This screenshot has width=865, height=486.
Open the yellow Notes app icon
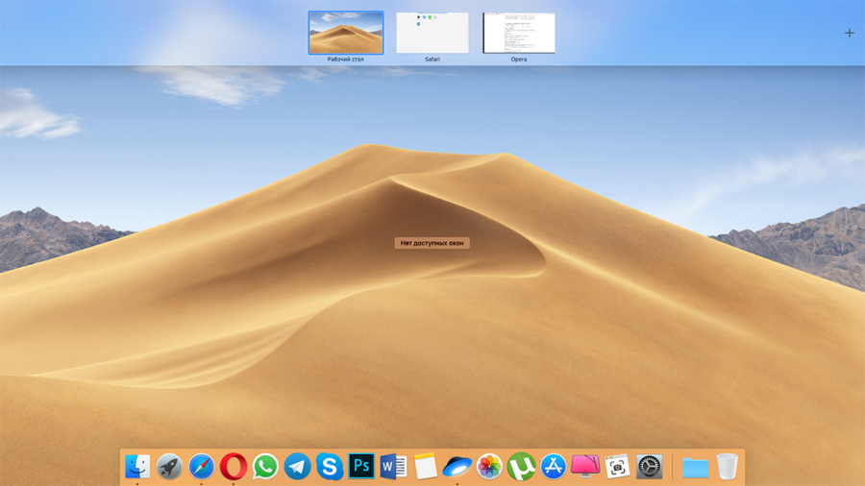click(x=425, y=467)
